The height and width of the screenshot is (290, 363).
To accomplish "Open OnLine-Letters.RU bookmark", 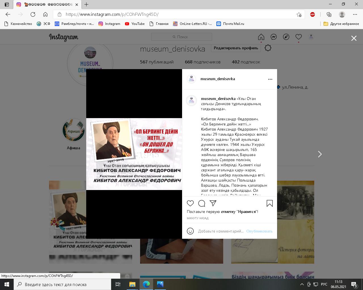I will pos(193,24).
